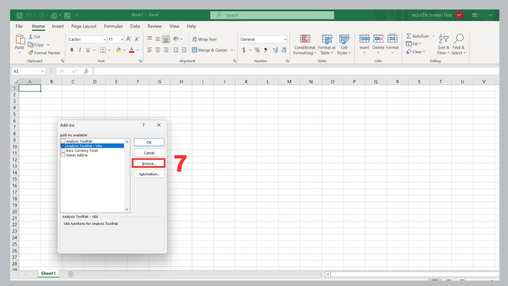Switch to the Data tab
508x286 pixels.
(x=135, y=26)
